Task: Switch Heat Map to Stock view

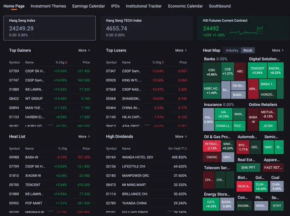Action: tap(248, 50)
